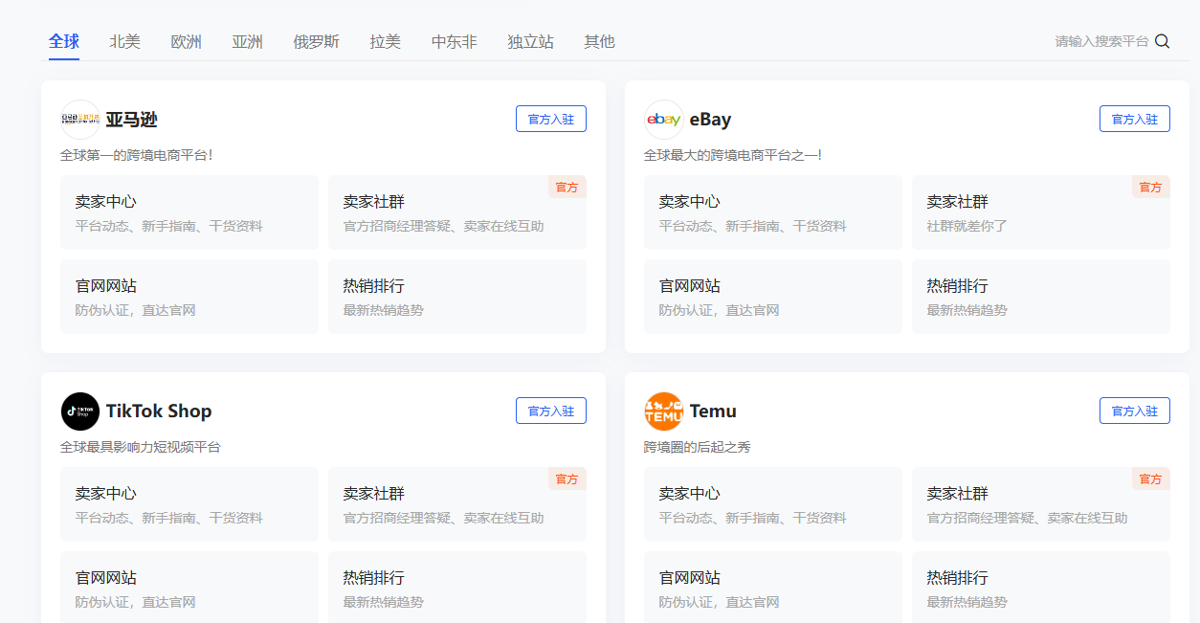Open TikTok Shop 卖家社群 card
The height and width of the screenshot is (623, 1200).
[x=456, y=504]
